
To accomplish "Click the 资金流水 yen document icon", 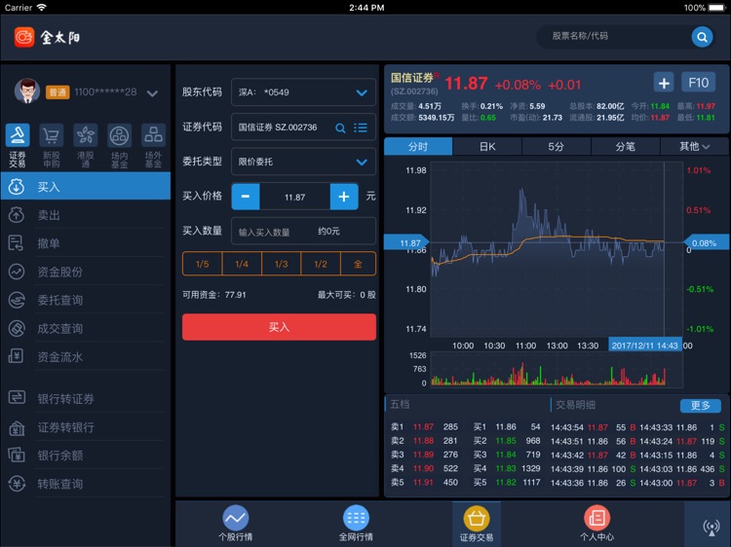I will click(x=16, y=356).
